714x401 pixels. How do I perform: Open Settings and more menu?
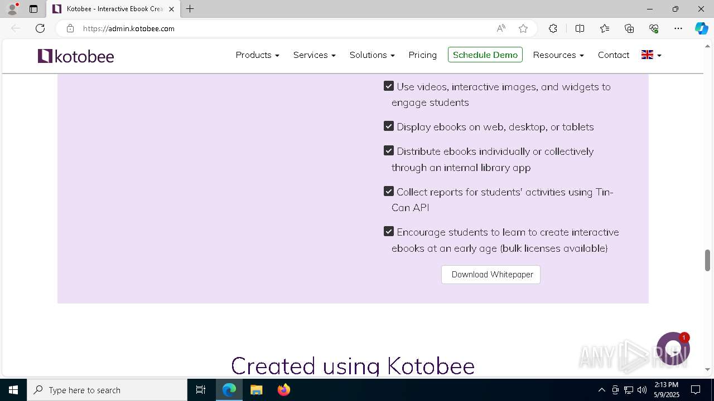click(678, 28)
